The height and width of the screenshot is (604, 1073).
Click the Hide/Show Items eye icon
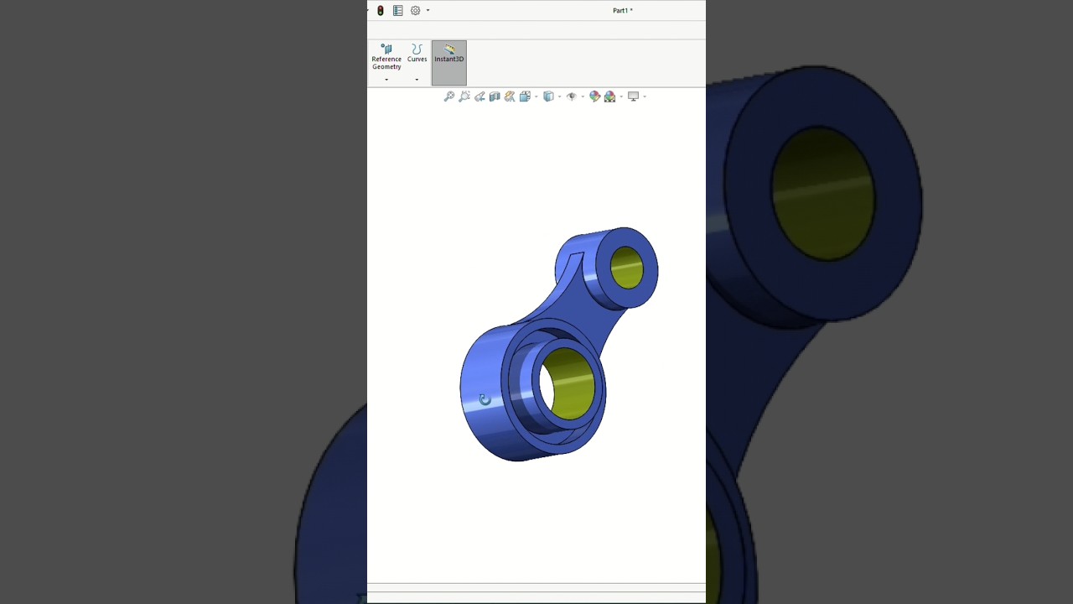coord(572,96)
